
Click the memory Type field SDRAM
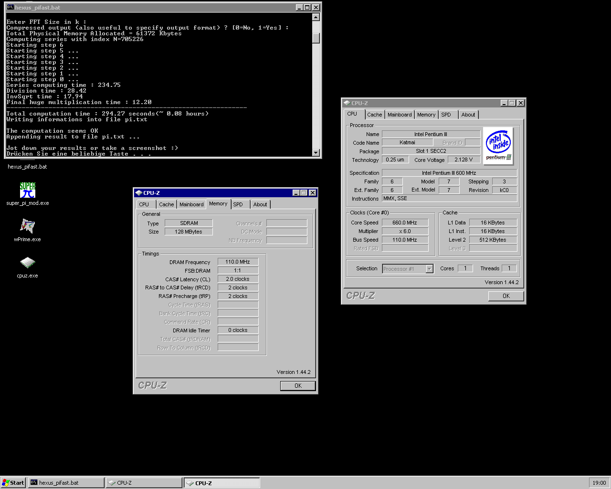pos(189,223)
